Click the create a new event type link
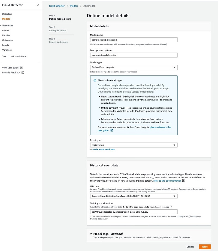This screenshot has height=251, width=218. [x=104, y=149]
